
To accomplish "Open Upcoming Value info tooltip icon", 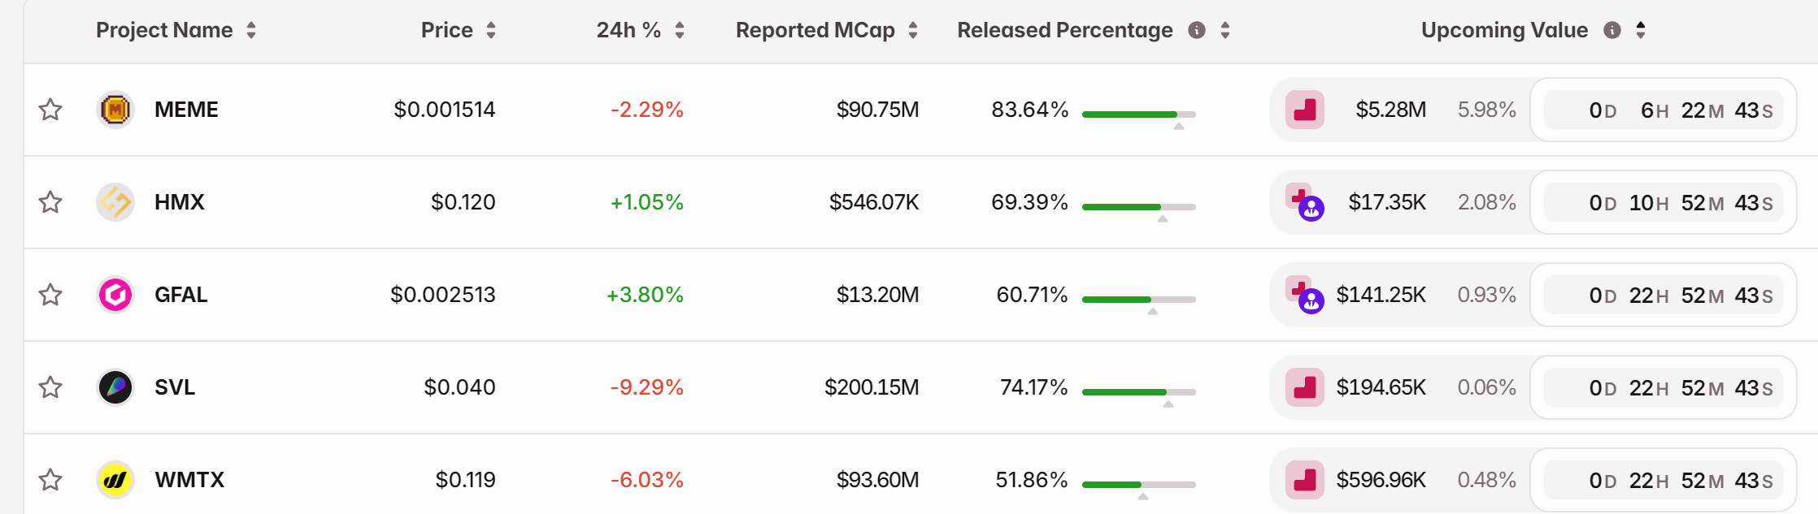I will click(1612, 30).
